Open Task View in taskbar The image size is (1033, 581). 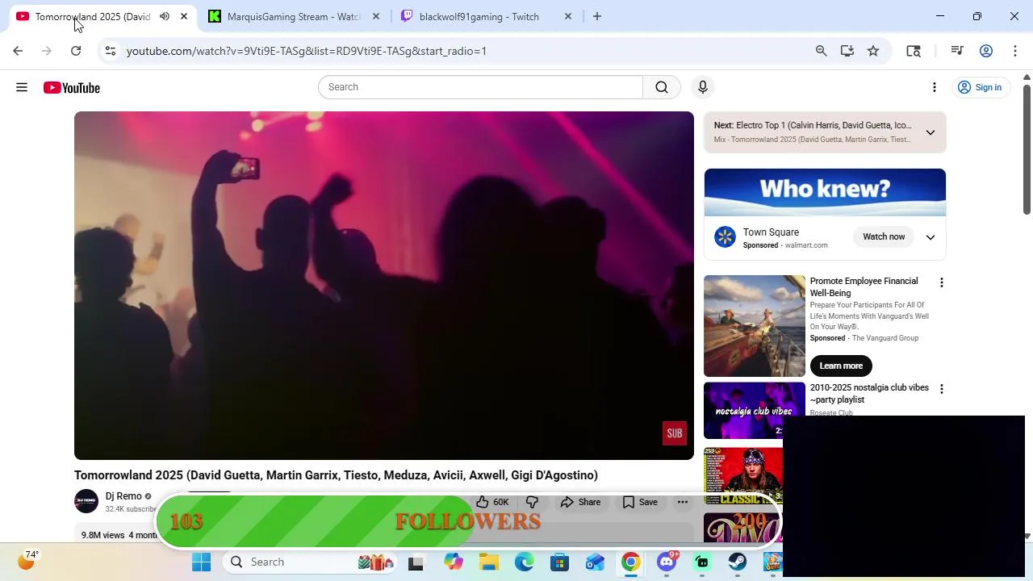[416, 562]
